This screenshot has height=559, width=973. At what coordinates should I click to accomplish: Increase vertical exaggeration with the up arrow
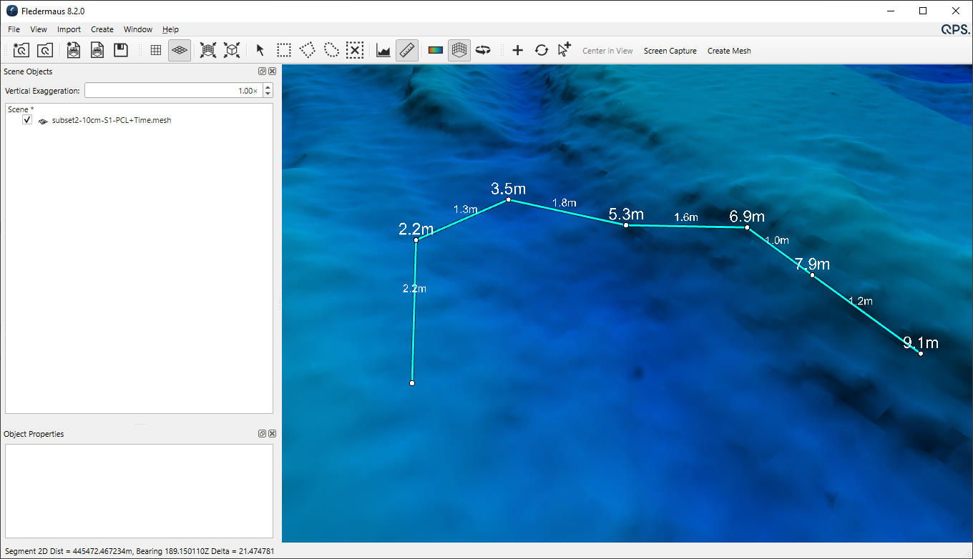coord(268,87)
